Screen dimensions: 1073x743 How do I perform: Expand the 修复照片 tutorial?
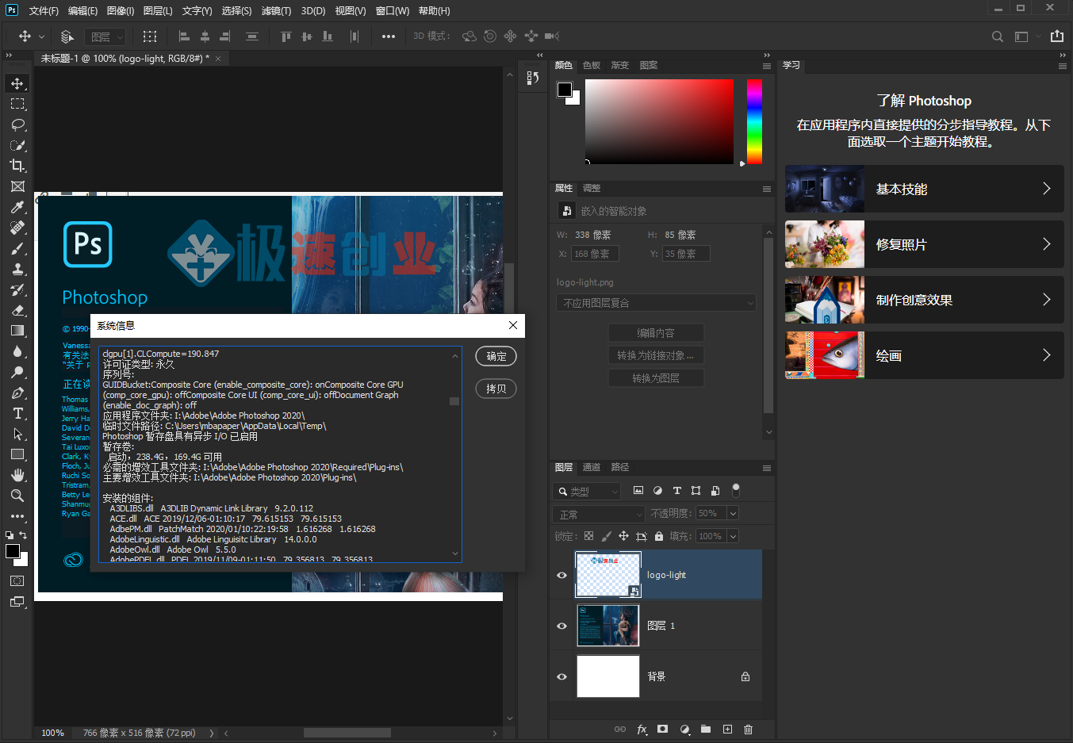pos(925,244)
